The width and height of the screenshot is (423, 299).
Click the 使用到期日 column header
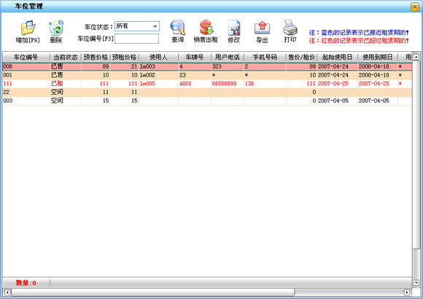click(x=377, y=57)
